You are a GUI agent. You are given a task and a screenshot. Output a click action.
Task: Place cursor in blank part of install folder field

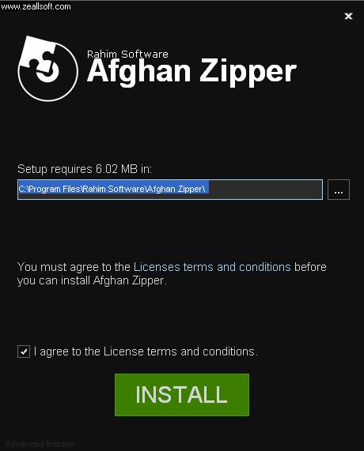click(x=265, y=190)
